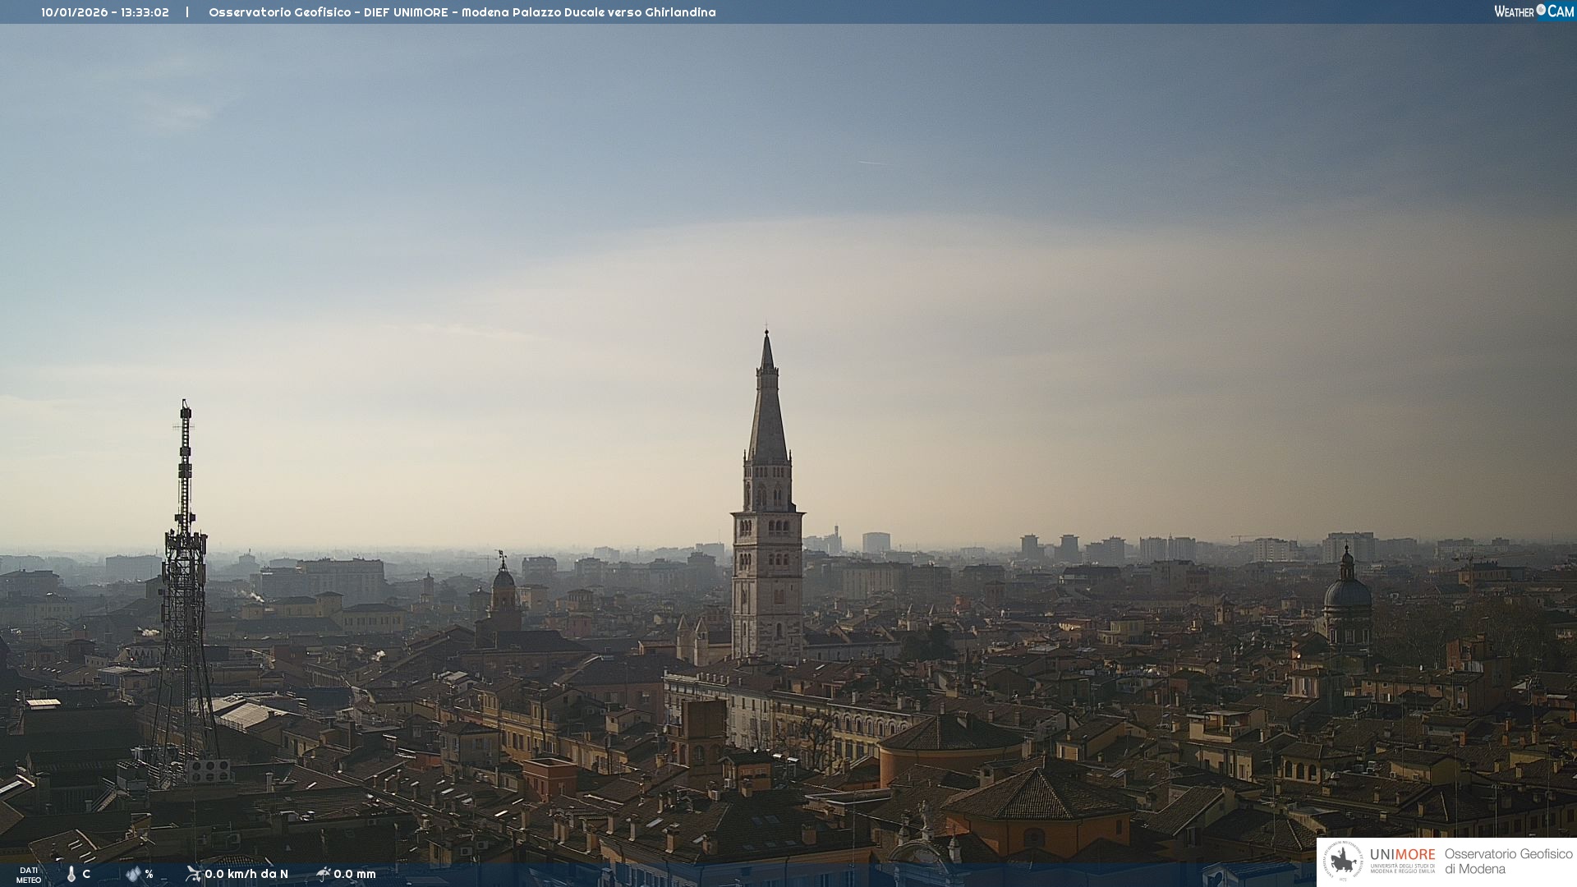Click the UNIMORE horseman seal logo
Viewport: 1577px width, 887px height.
pos(1343,861)
